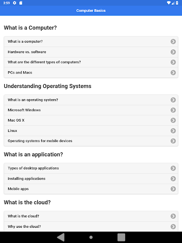Tap the arrow icon beside 'What is a computer?'

(x=173, y=41)
